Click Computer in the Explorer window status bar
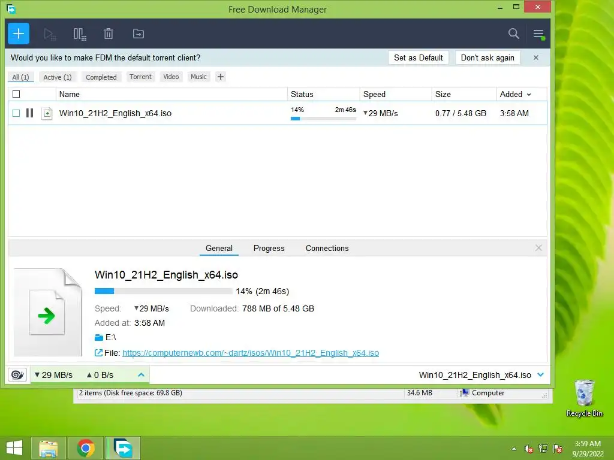This screenshot has width=614, height=460. [483, 393]
